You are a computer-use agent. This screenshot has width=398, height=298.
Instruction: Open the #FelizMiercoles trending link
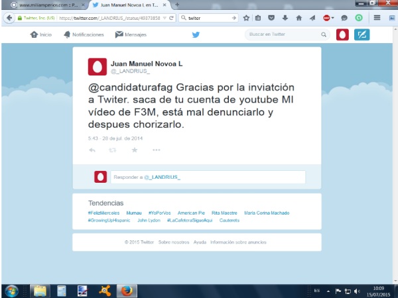[103, 213]
